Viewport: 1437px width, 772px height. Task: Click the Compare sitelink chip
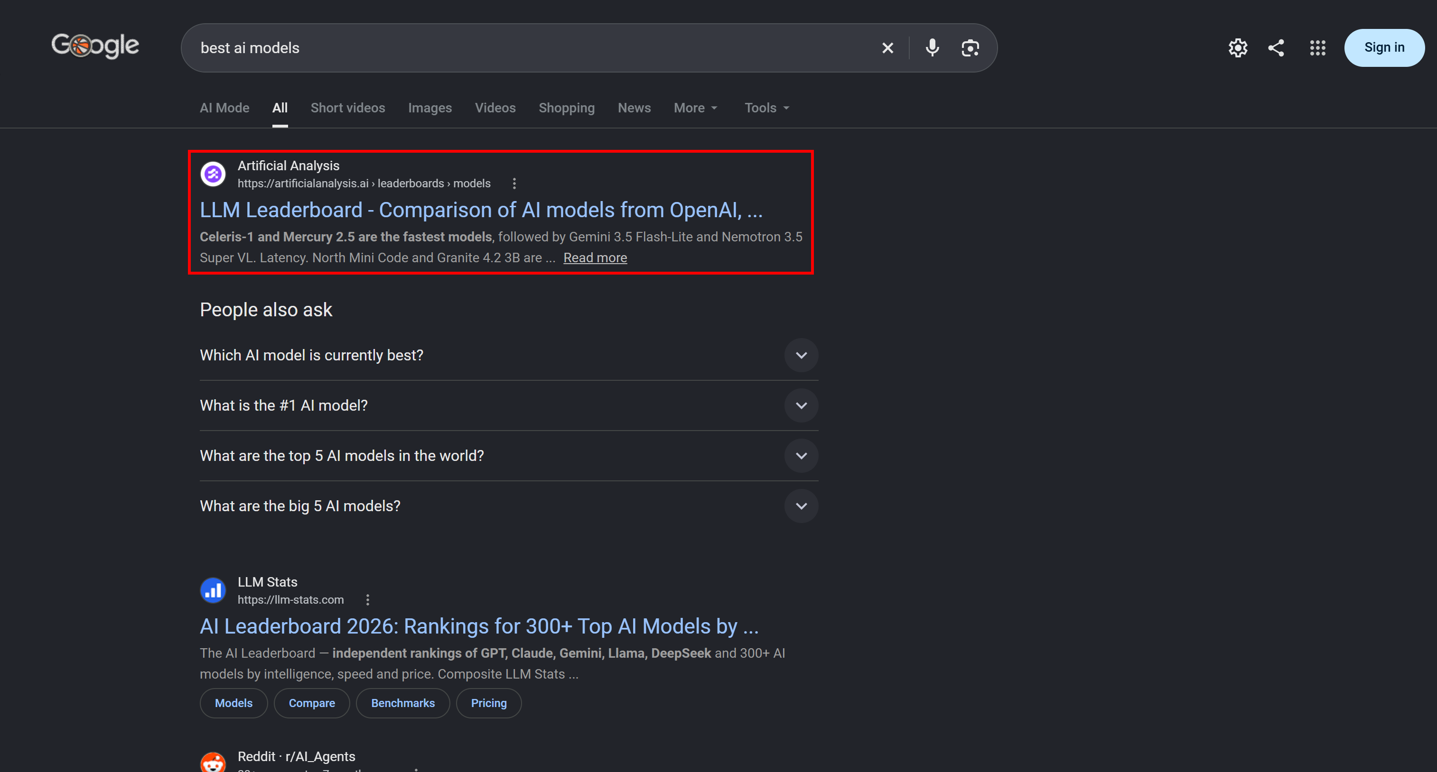point(311,703)
